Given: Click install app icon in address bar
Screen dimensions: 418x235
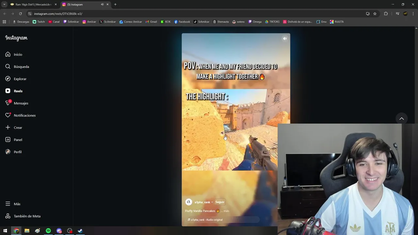Looking at the screenshot, I should [x=368, y=14].
